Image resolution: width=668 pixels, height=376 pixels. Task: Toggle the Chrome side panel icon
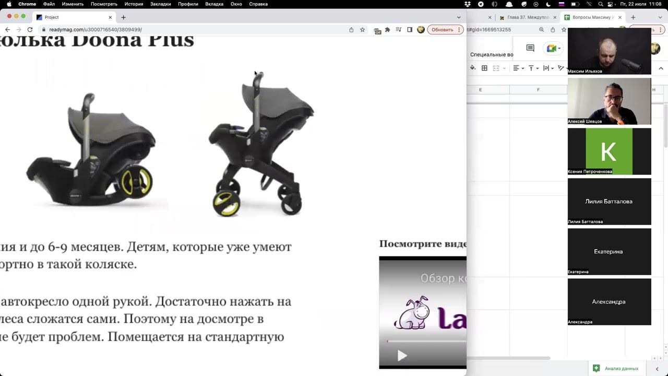(410, 30)
